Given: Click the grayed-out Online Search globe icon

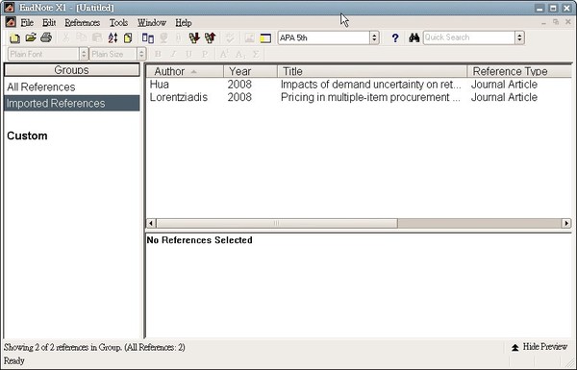Looking at the screenshot, I should [163, 37].
